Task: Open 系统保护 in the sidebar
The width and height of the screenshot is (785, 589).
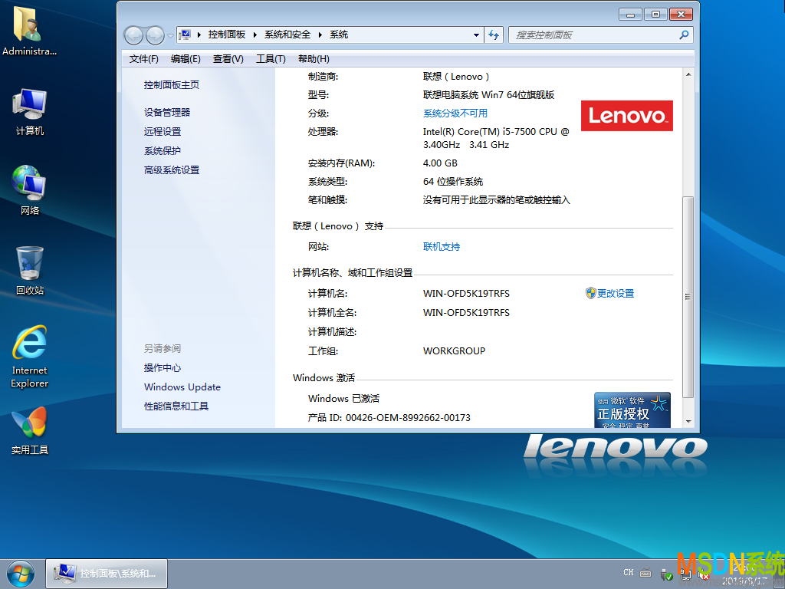Action: [163, 151]
